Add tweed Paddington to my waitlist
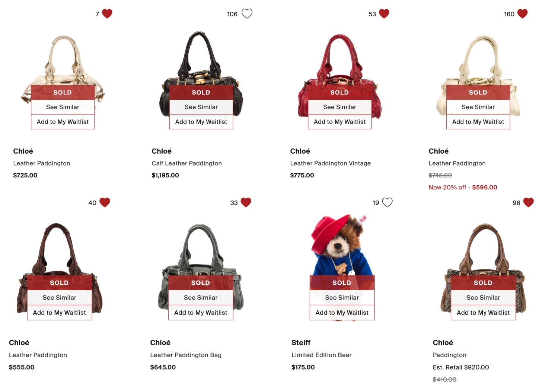The height and width of the screenshot is (390, 542). point(483,313)
